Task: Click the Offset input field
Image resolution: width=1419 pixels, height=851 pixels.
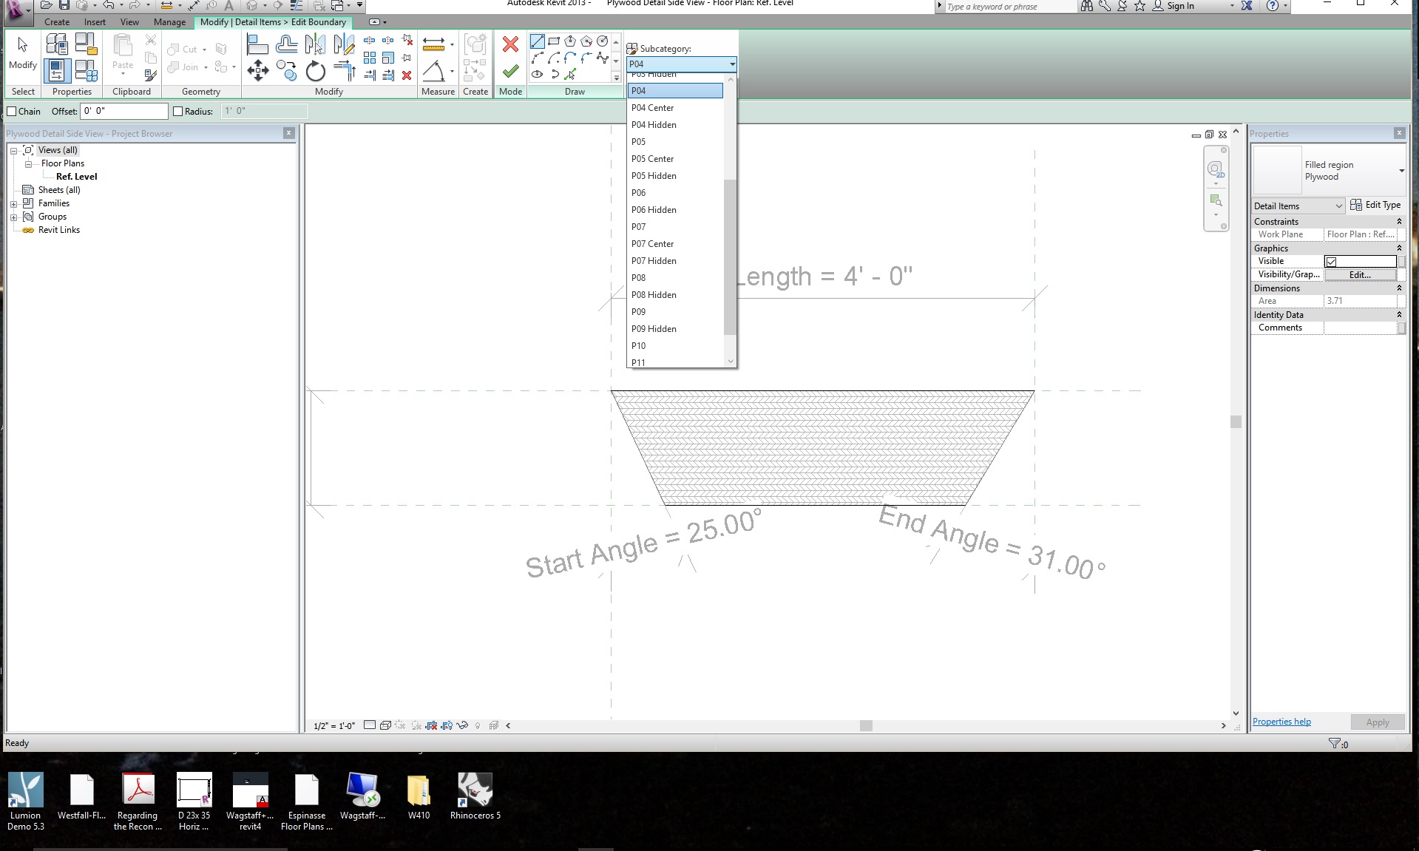Action: coord(123,112)
